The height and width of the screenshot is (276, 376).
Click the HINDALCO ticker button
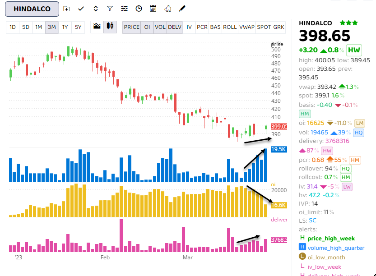click(32, 9)
